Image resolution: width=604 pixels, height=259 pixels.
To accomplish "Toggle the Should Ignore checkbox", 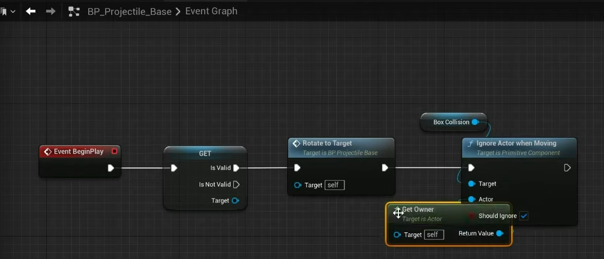I will 524,216.
